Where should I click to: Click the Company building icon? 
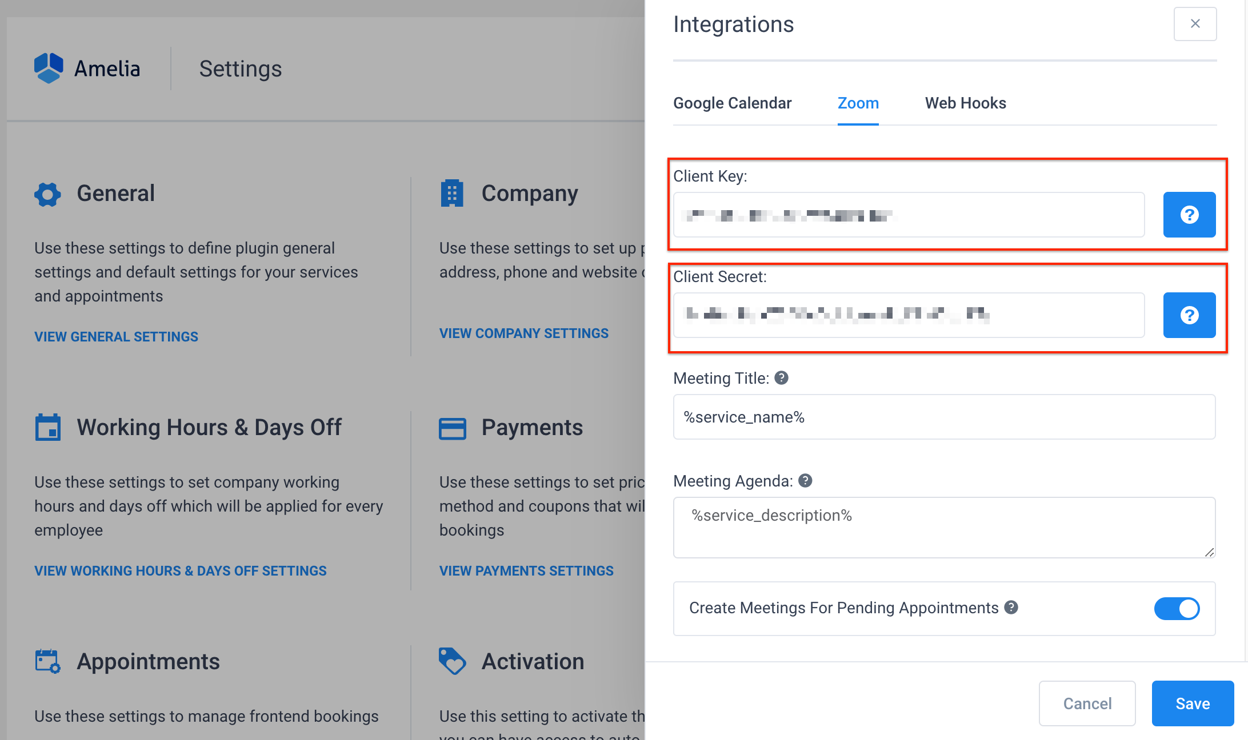click(x=452, y=194)
